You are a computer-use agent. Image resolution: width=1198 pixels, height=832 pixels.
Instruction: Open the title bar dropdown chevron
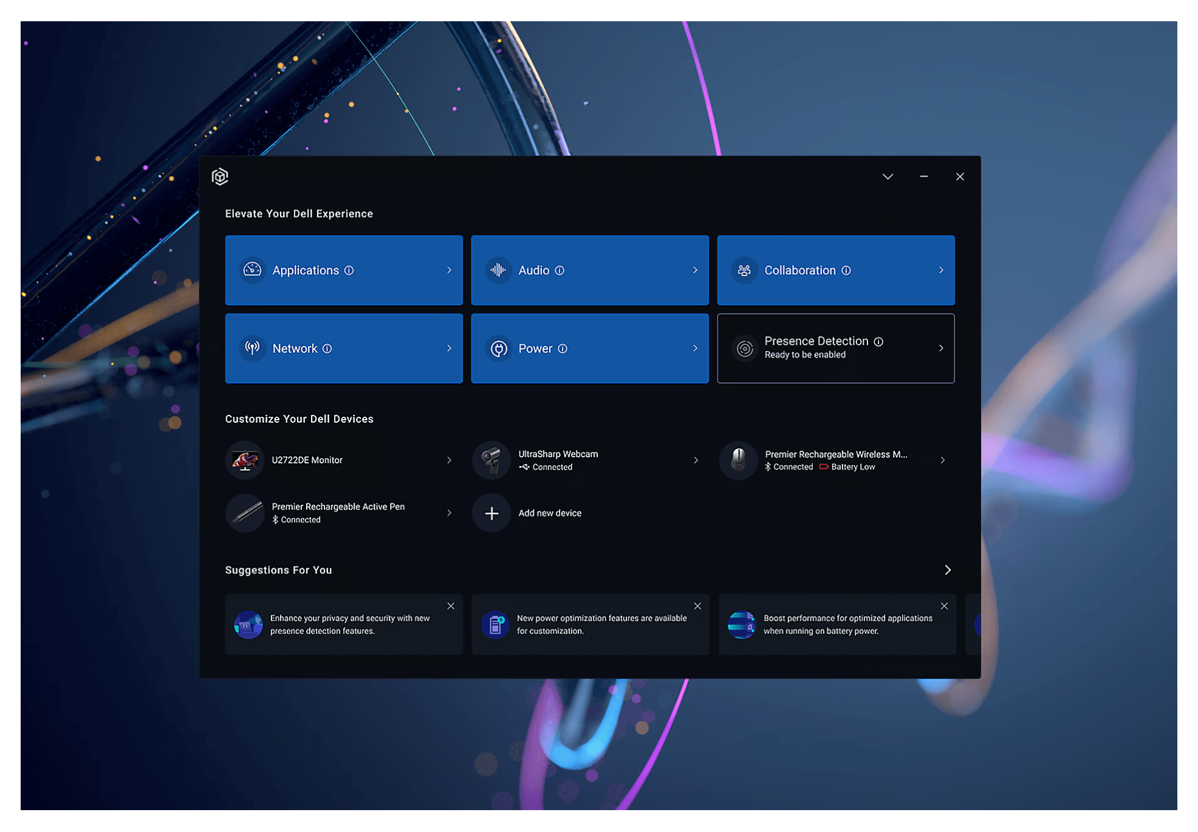(x=888, y=177)
